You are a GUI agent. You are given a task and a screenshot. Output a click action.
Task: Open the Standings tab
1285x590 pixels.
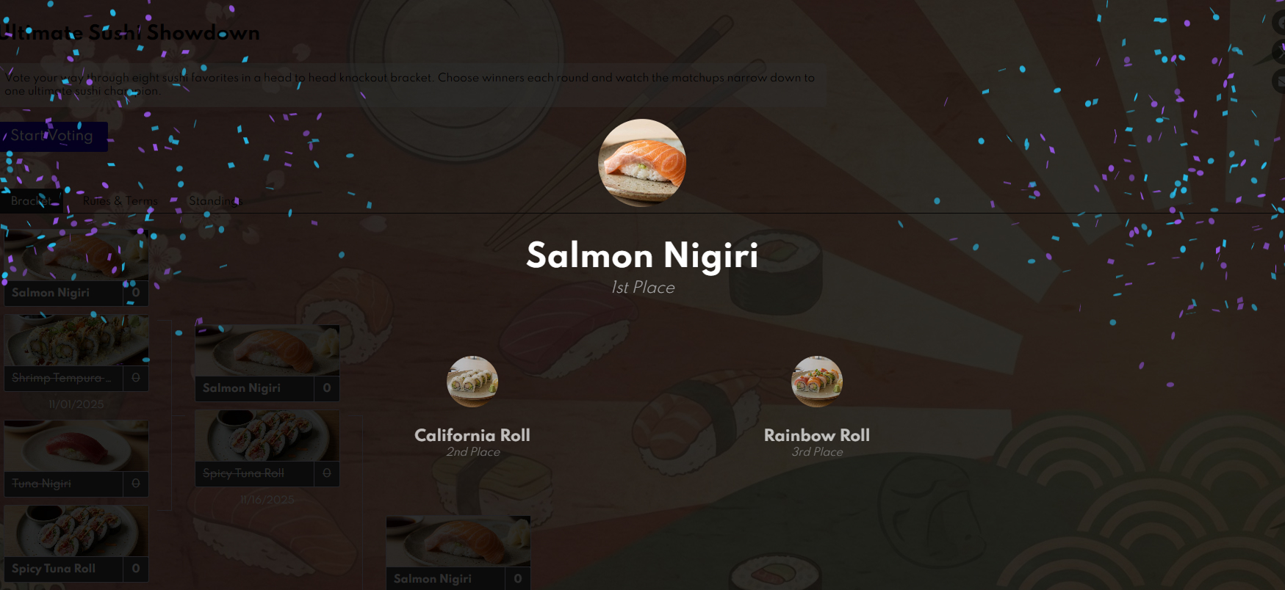click(x=214, y=201)
